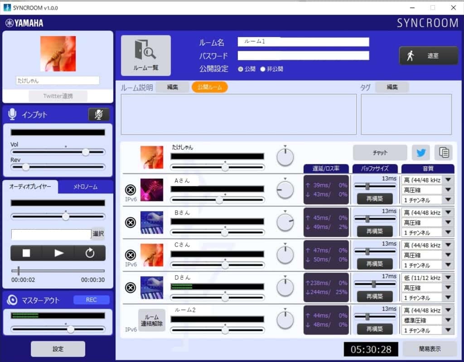The image size is (464, 362).
Task: Click the 音質 column header
Action: pos(428,169)
